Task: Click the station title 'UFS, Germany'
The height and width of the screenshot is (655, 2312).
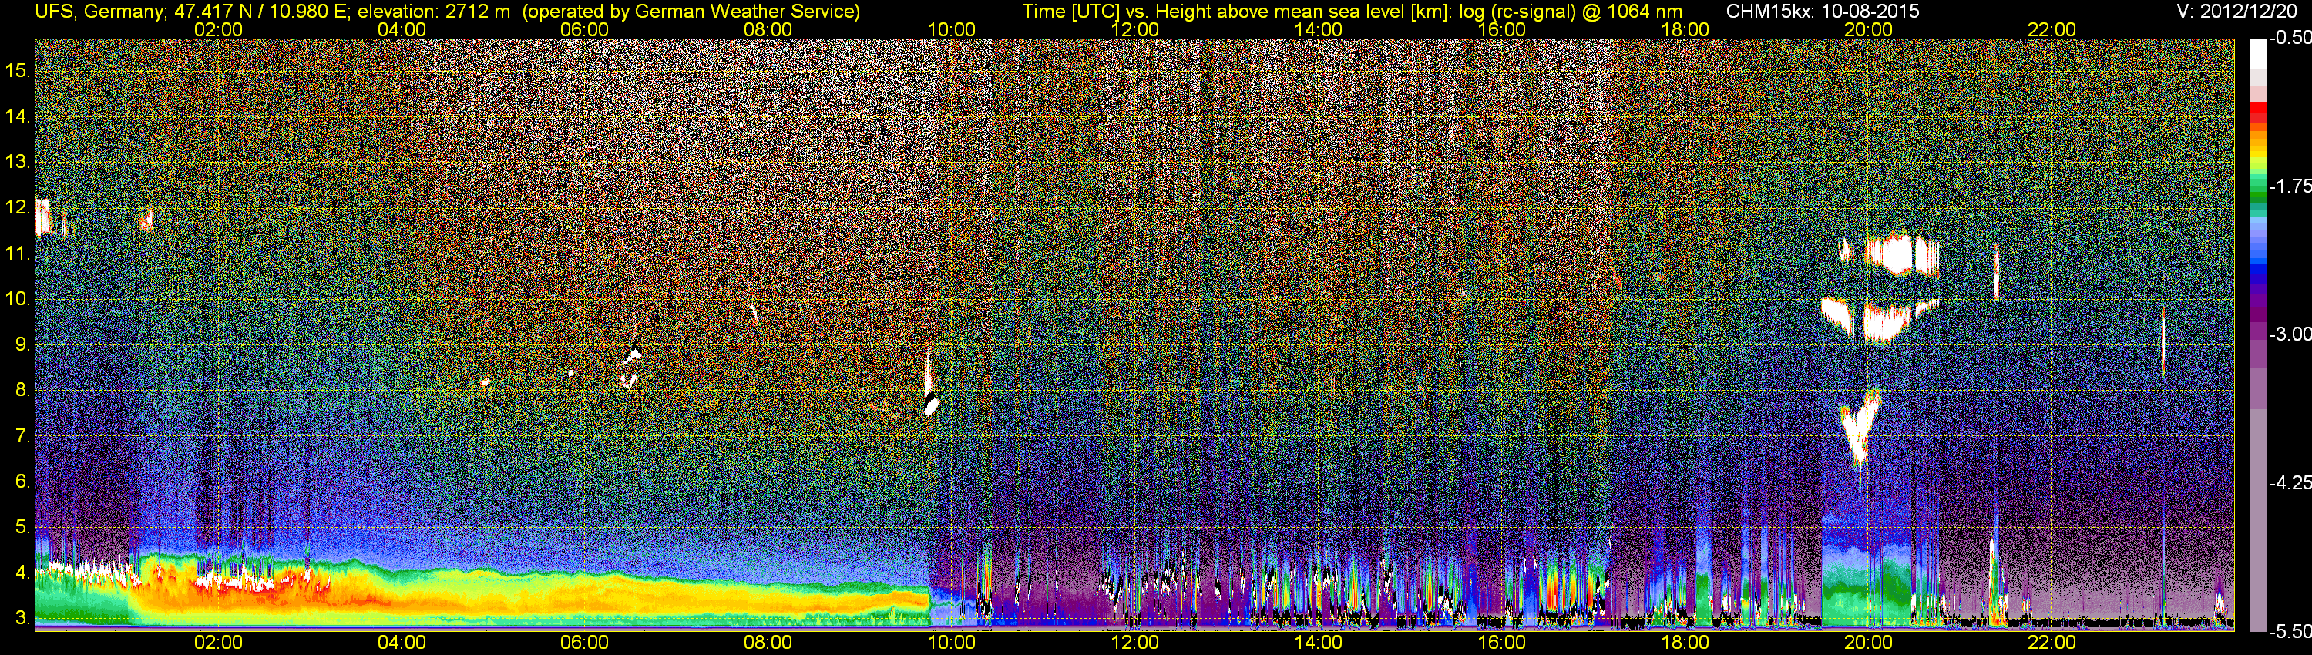Action: (x=99, y=12)
